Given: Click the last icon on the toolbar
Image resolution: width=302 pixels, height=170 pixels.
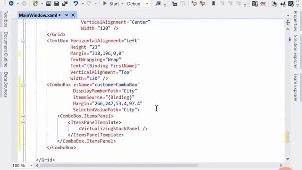Looking at the screenshot, I should tap(291, 3).
